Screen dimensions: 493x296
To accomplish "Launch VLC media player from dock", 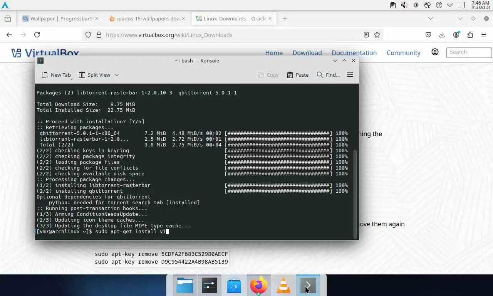I will [x=283, y=286].
